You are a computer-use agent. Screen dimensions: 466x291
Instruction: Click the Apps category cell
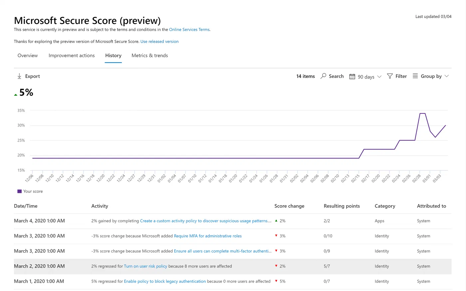tap(379, 221)
